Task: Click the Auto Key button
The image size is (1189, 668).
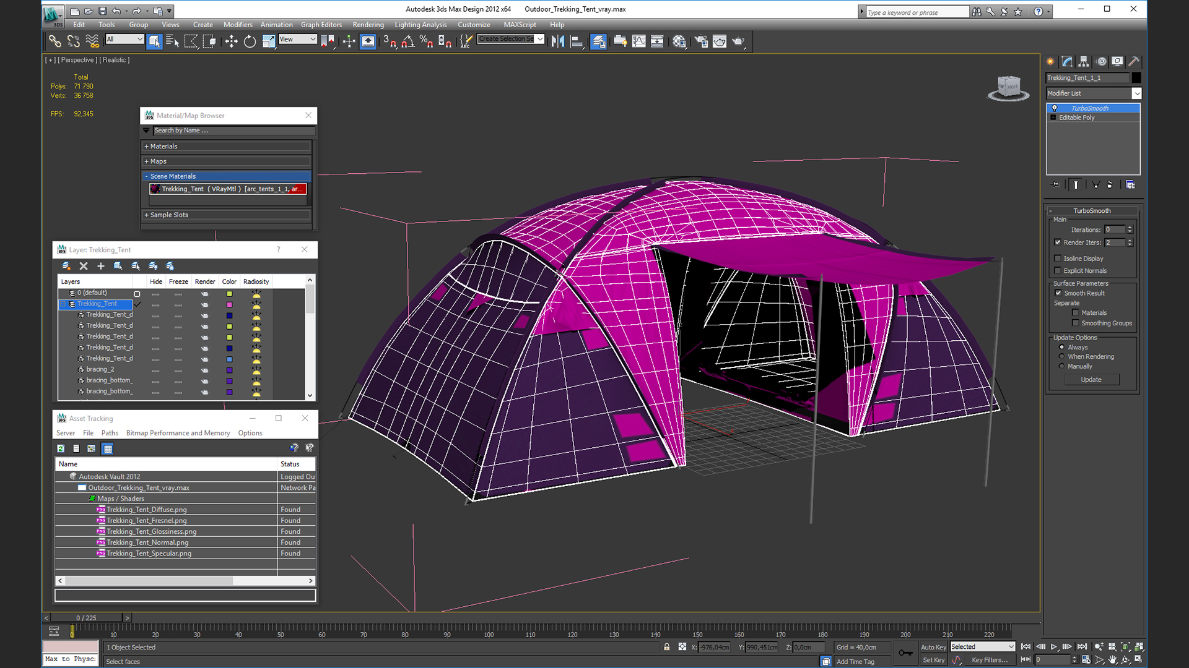Action: [933, 647]
